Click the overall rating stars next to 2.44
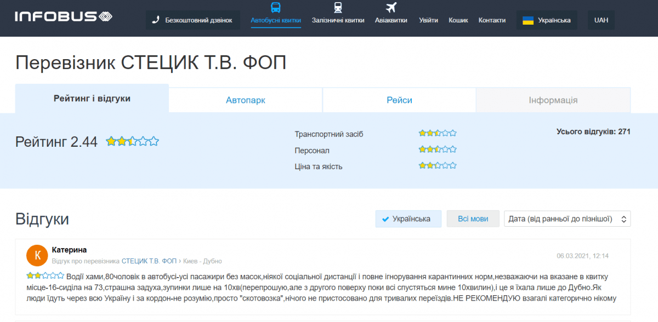Screen dimensions: 658x322 [132, 142]
